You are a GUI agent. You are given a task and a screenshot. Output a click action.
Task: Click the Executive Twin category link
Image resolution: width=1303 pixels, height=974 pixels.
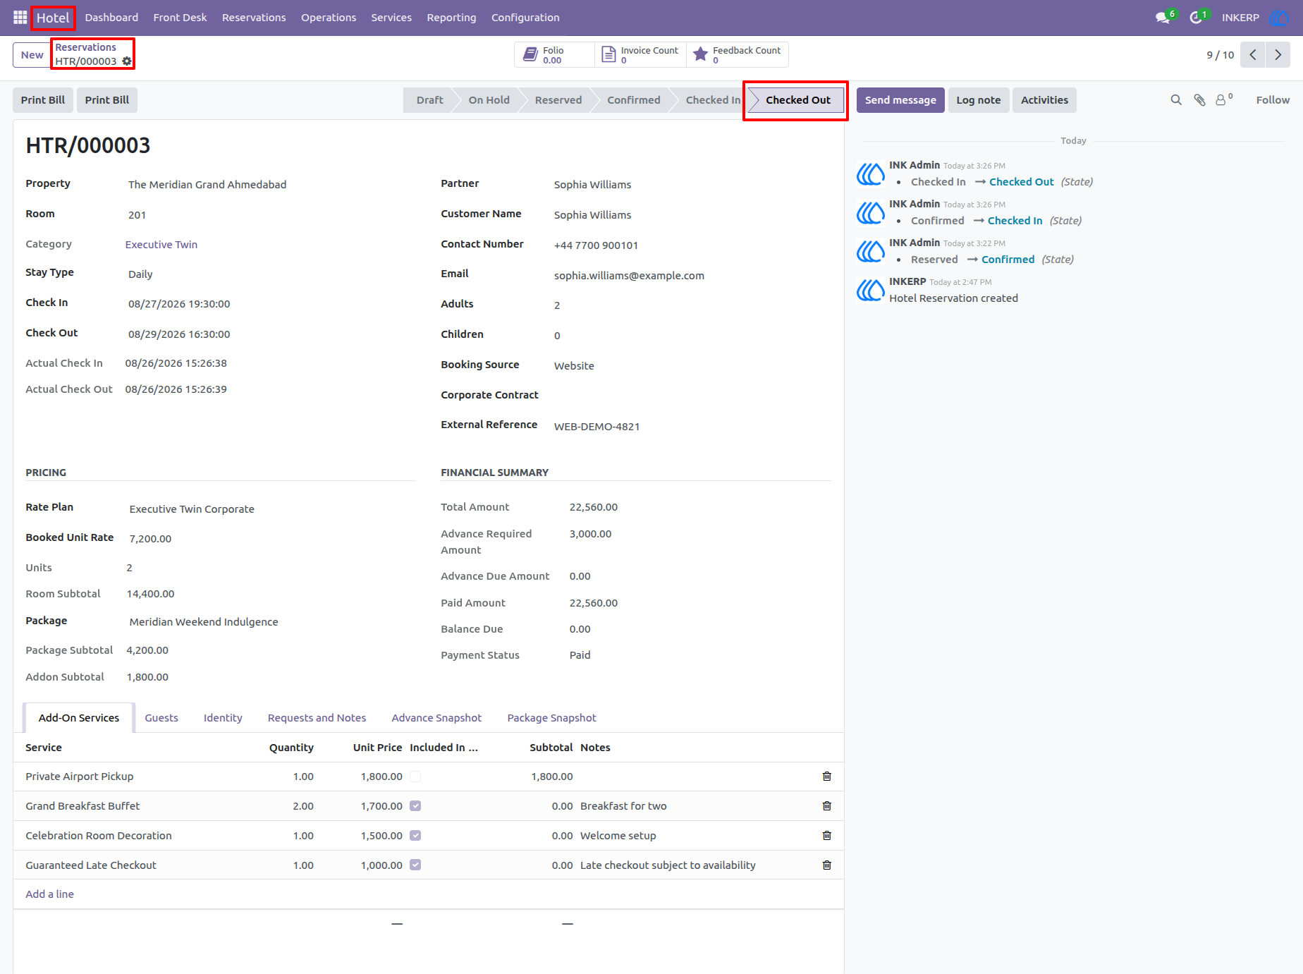coord(161,245)
